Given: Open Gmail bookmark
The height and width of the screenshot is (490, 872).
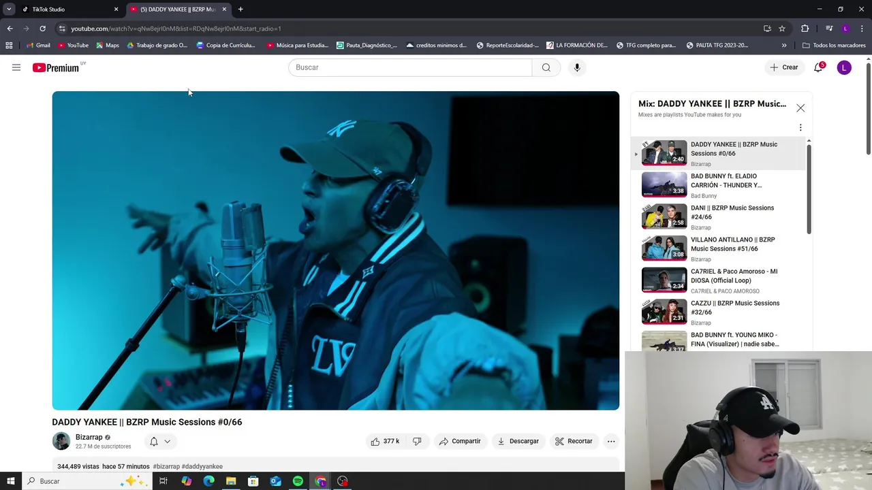Looking at the screenshot, I should tap(38, 46).
